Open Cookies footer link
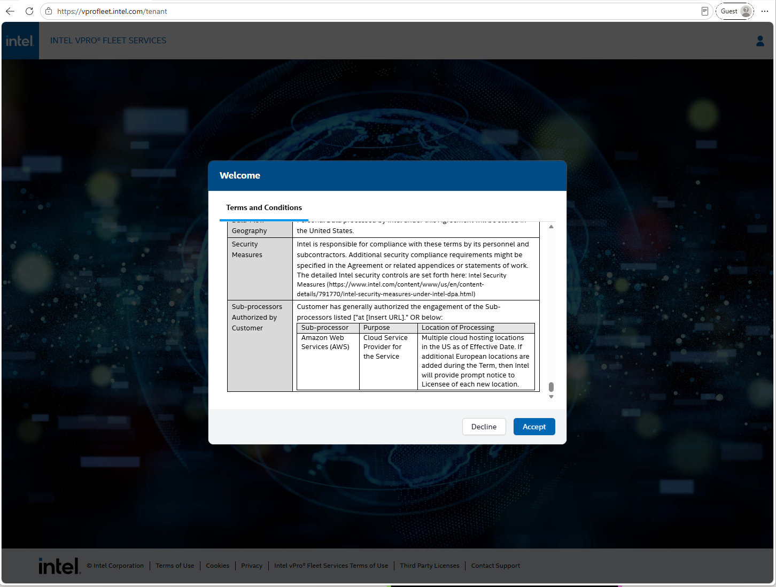Screen dimensions: 776x587 point(218,566)
